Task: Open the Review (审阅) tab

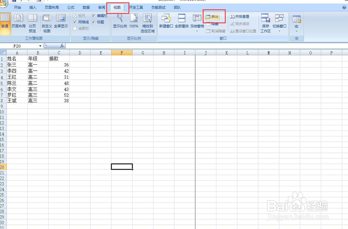Action: (x=102, y=7)
